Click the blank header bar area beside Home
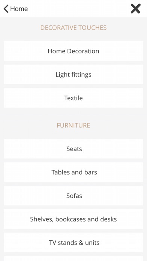The width and height of the screenshot is (147, 261). point(79,9)
